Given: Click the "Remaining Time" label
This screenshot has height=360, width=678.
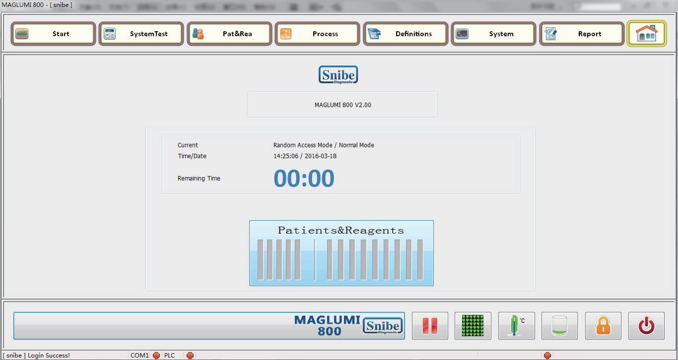Looking at the screenshot, I should point(199,179).
